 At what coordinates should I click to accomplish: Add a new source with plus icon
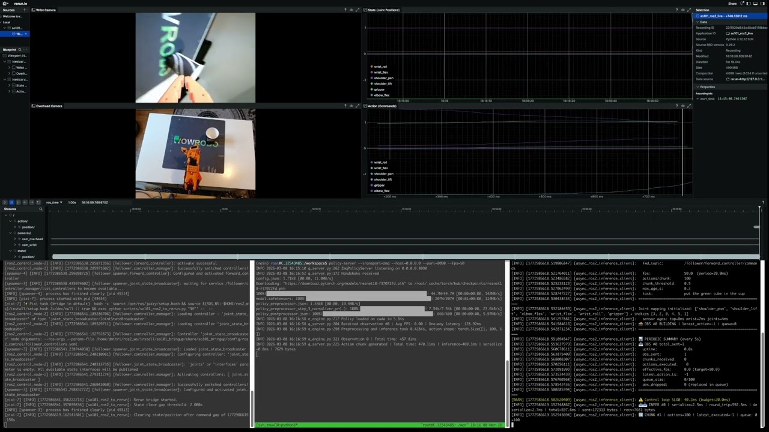click(26, 10)
